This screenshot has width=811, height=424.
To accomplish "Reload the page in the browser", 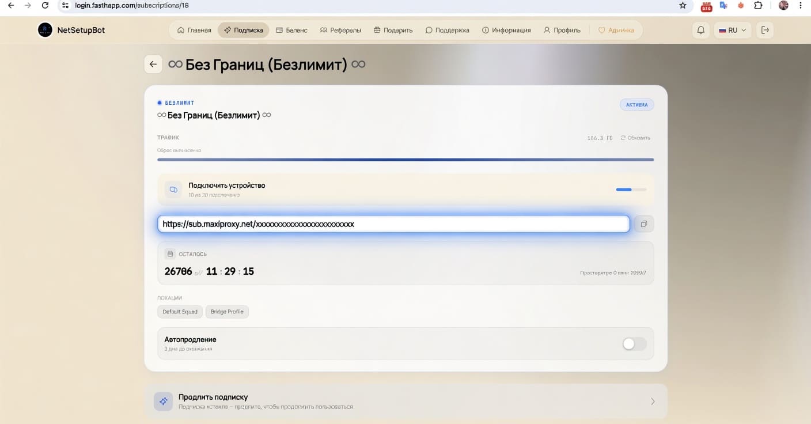I will (45, 5).
